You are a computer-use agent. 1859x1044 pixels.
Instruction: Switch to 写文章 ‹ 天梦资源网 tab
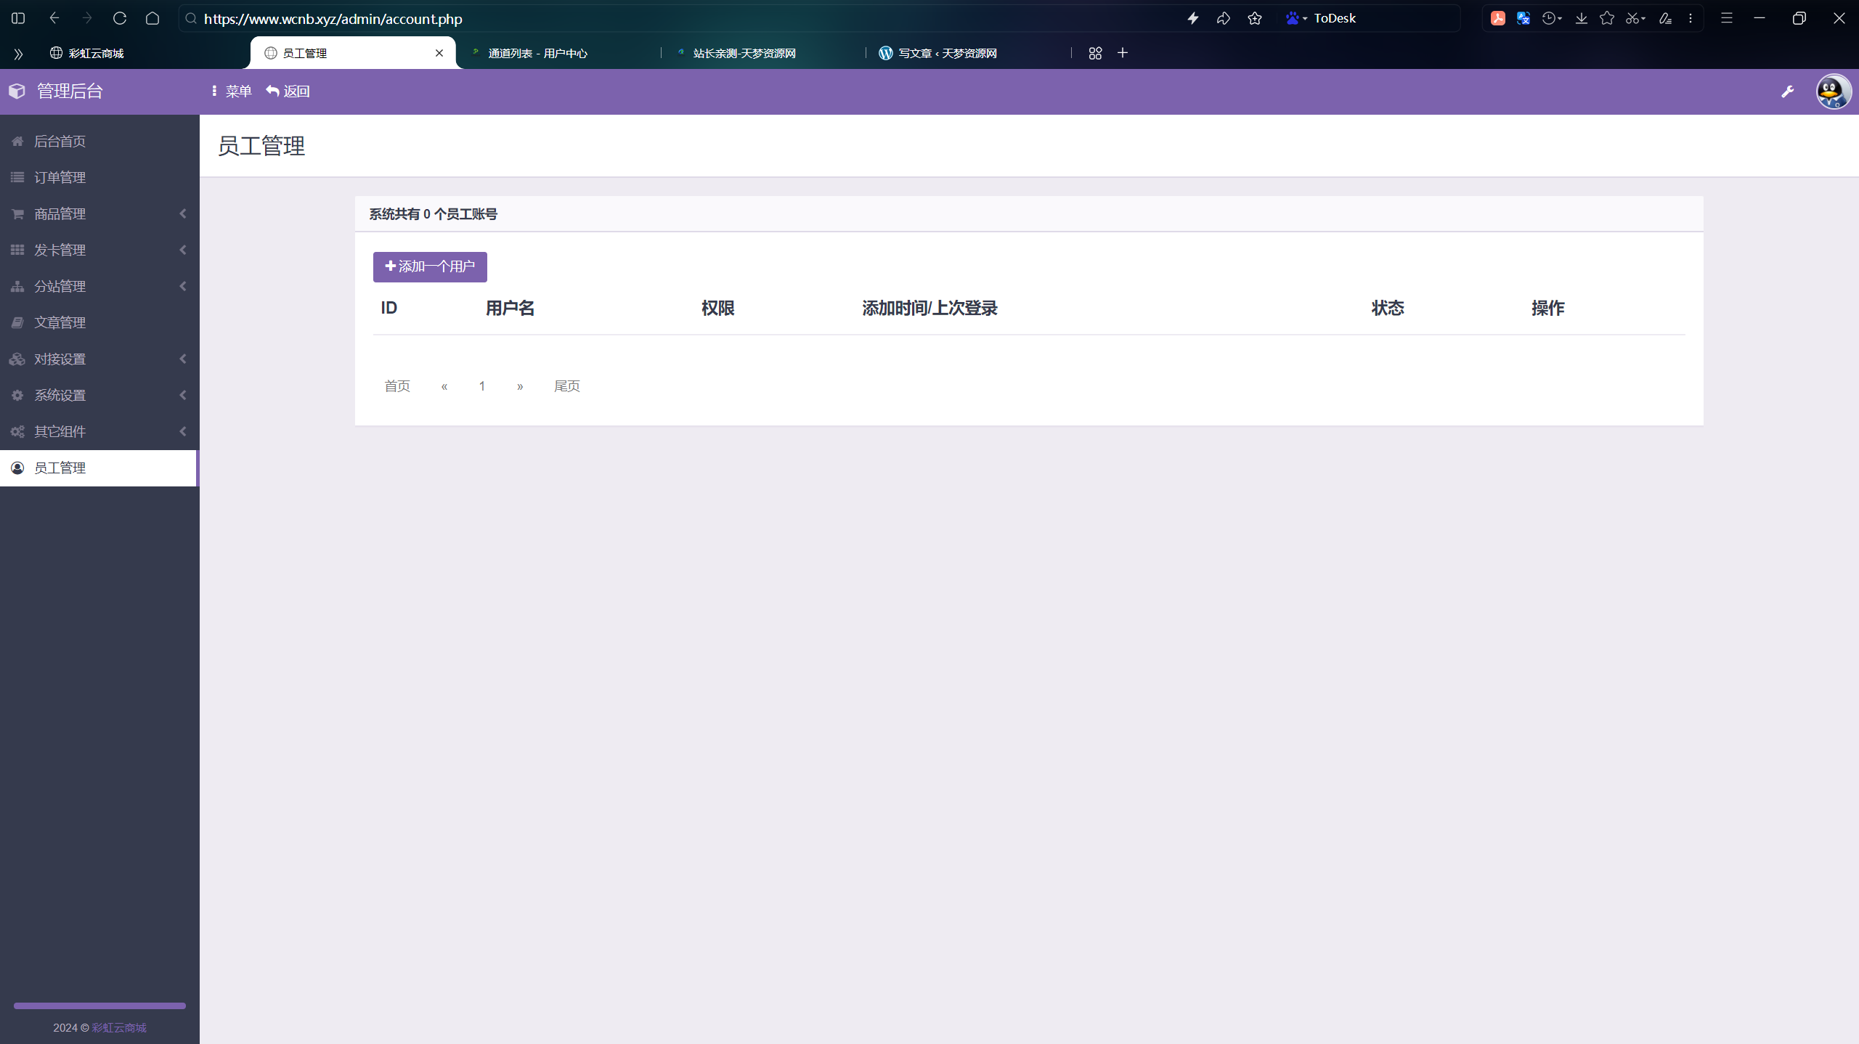(x=969, y=53)
